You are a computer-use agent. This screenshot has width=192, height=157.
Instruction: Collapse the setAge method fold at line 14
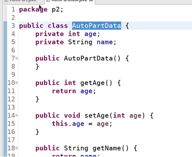(x=17, y=115)
